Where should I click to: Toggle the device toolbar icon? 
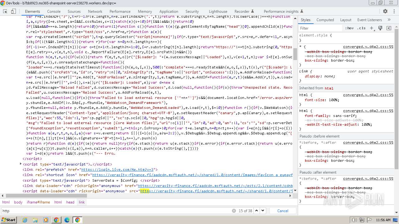click(x=13, y=11)
